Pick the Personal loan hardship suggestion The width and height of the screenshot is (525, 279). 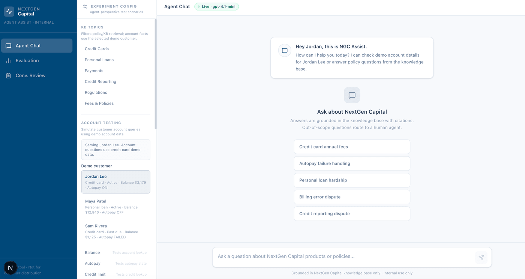(352, 180)
